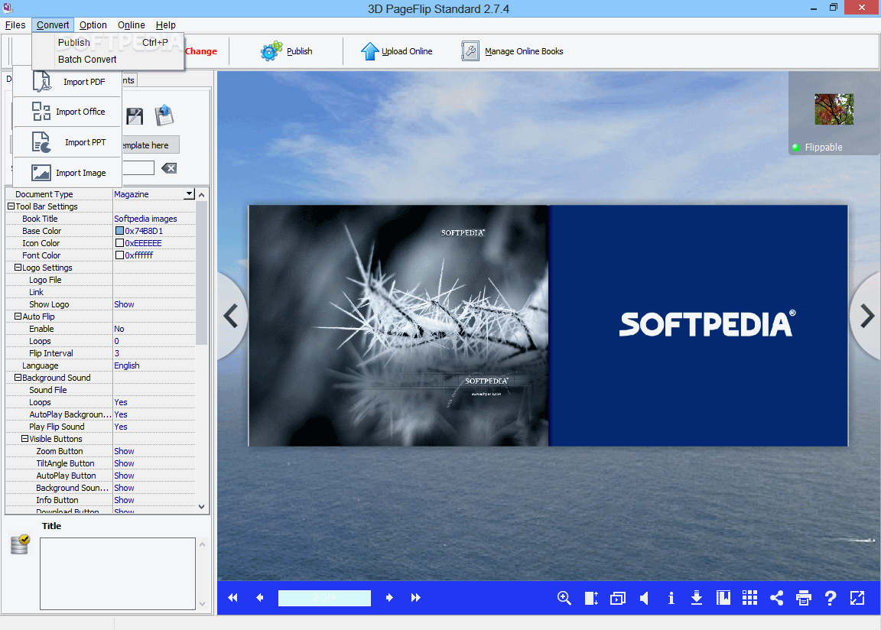Choose Publish from Convert menu
881x630 pixels.
pos(108,43)
